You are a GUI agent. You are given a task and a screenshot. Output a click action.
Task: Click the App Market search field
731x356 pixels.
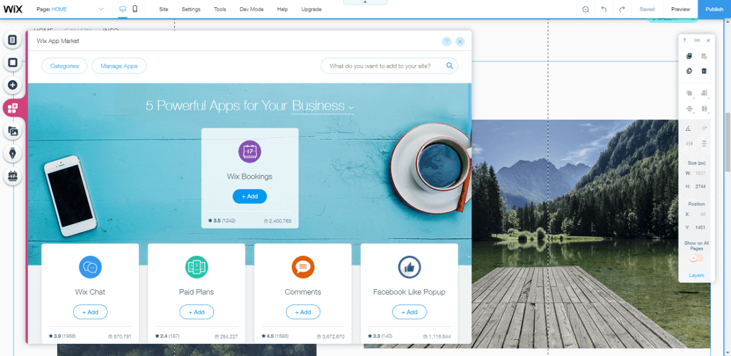(x=389, y=66)
